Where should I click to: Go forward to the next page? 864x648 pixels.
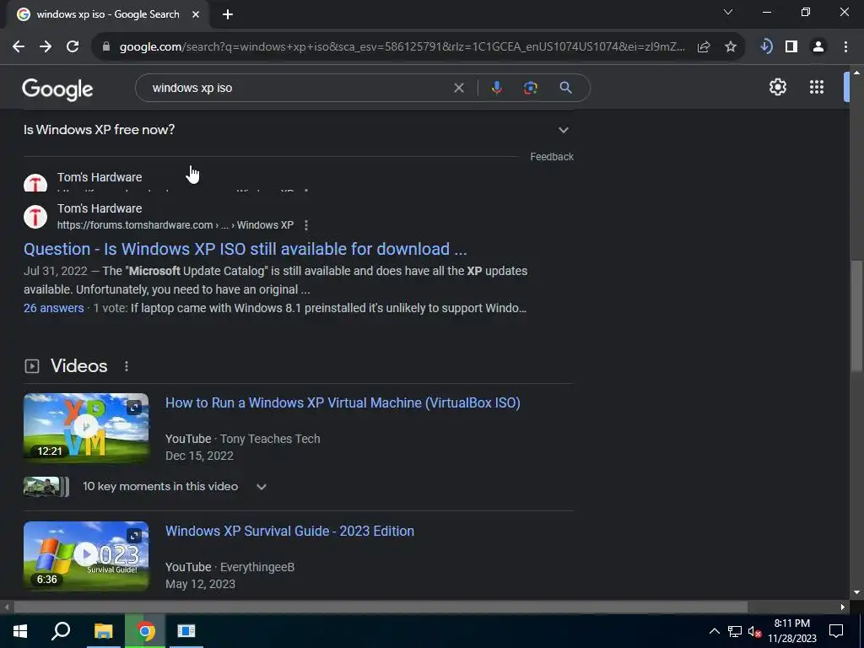coord(46,47)
